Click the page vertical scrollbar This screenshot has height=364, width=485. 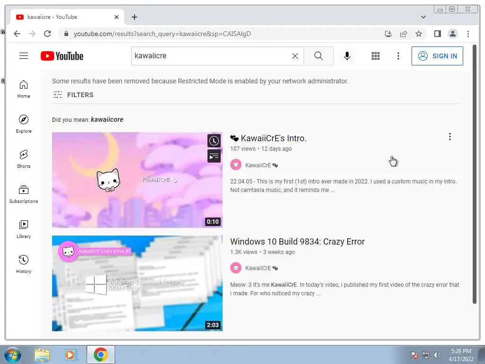475,174
